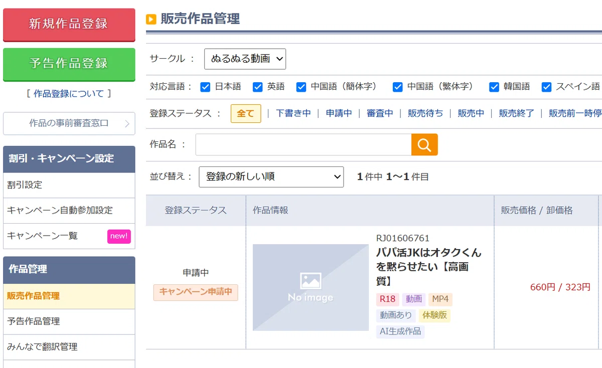Toggle the 中国語(繁体字) checkbox
Viewport: 602px width, 368px height.
pyautogui.click(x=398, y=87)
